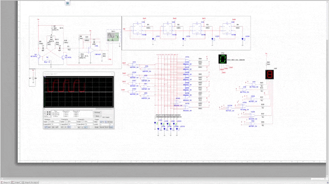329x184 pixels.
Task: Select flip-flop U2A
Action: point(168,28)
